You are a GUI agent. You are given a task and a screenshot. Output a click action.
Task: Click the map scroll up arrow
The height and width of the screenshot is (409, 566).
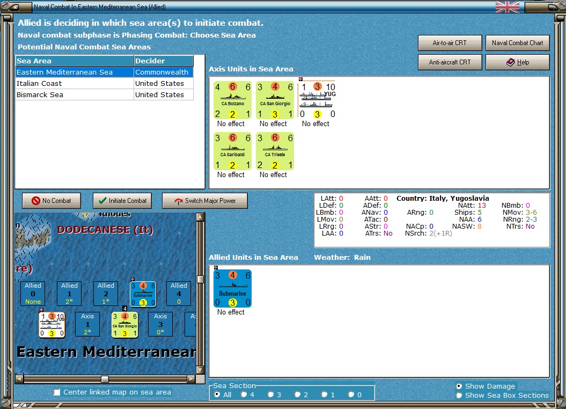[200, 217]
